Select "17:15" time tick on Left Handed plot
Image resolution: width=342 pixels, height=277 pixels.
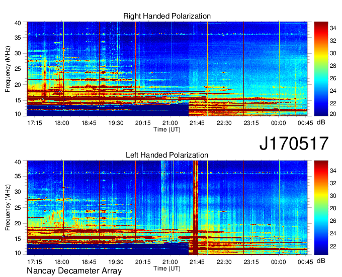click(x=35, y=262)
